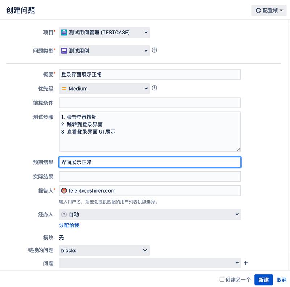Open the help icon beside 优先级
Viewport: 290px width, 287px height.
coord(154,89)
